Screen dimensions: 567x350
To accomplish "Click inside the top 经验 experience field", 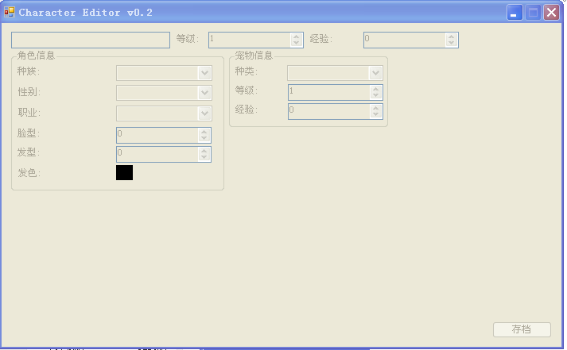I will coord(404,40).
